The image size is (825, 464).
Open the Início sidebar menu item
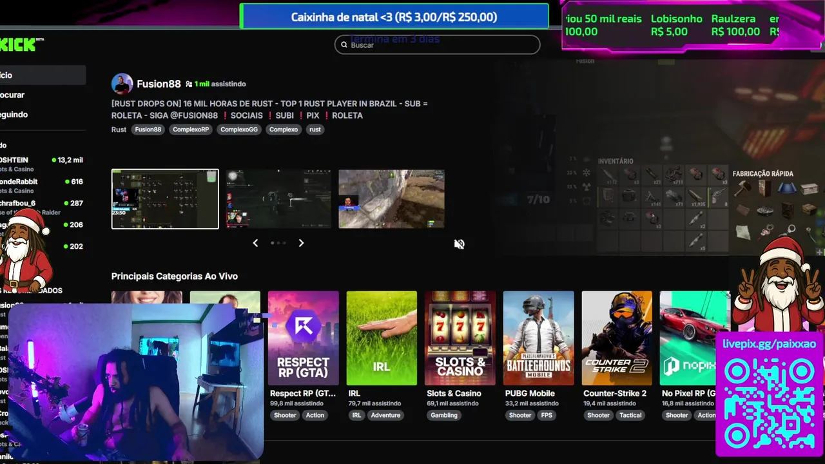tap(43, 75)
